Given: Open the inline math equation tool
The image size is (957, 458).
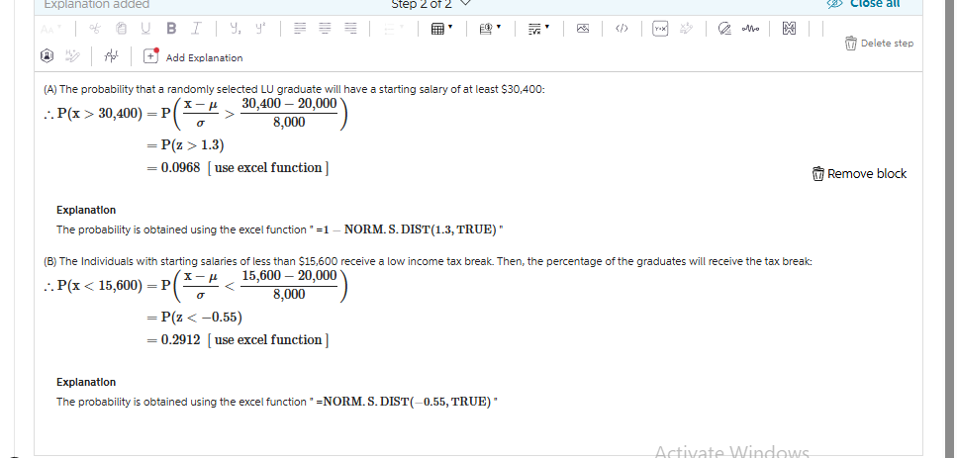Looking at the screenshot, I should (660, 28).
